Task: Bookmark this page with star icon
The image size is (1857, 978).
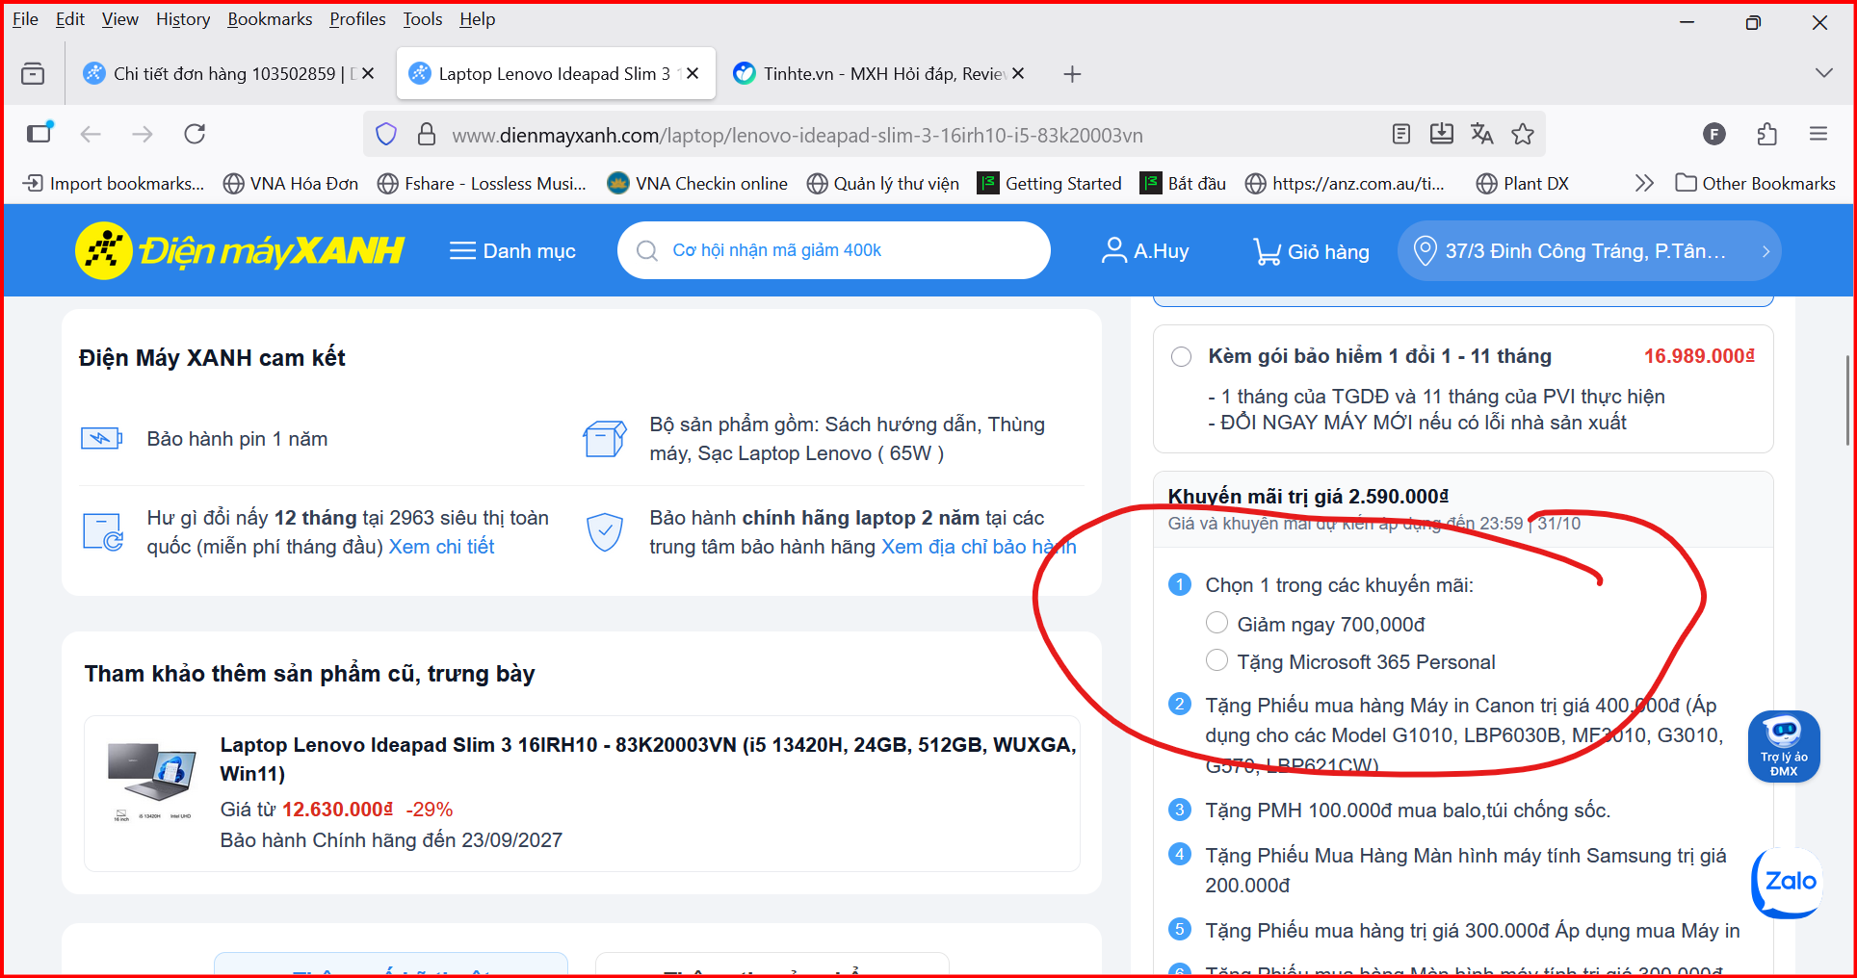Action: pos(1523,134)
